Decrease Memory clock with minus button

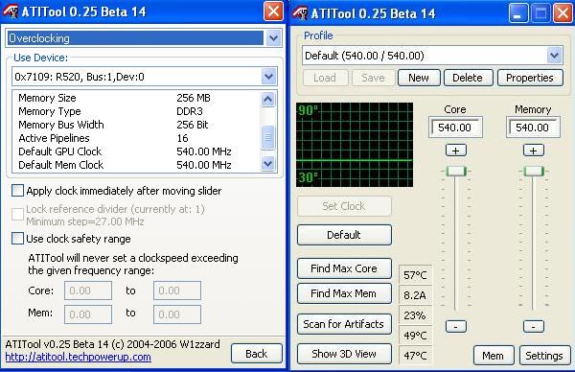click(x=534, y=326)
